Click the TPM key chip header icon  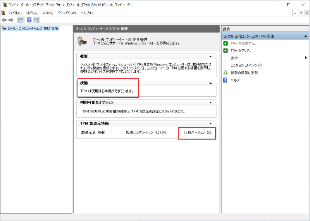click(82, 41)
